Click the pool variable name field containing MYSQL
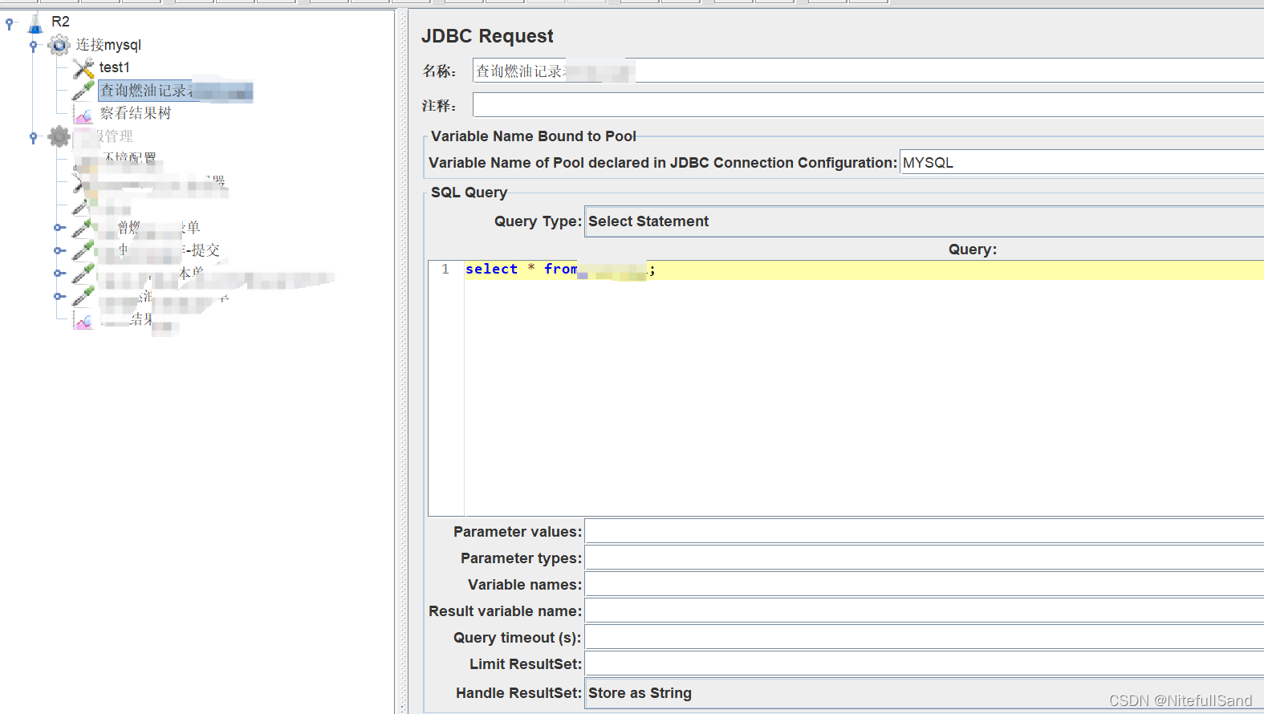 [1082, 162]
